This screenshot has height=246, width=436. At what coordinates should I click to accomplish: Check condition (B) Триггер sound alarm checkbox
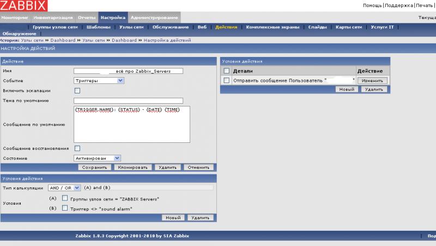(65, 208)
